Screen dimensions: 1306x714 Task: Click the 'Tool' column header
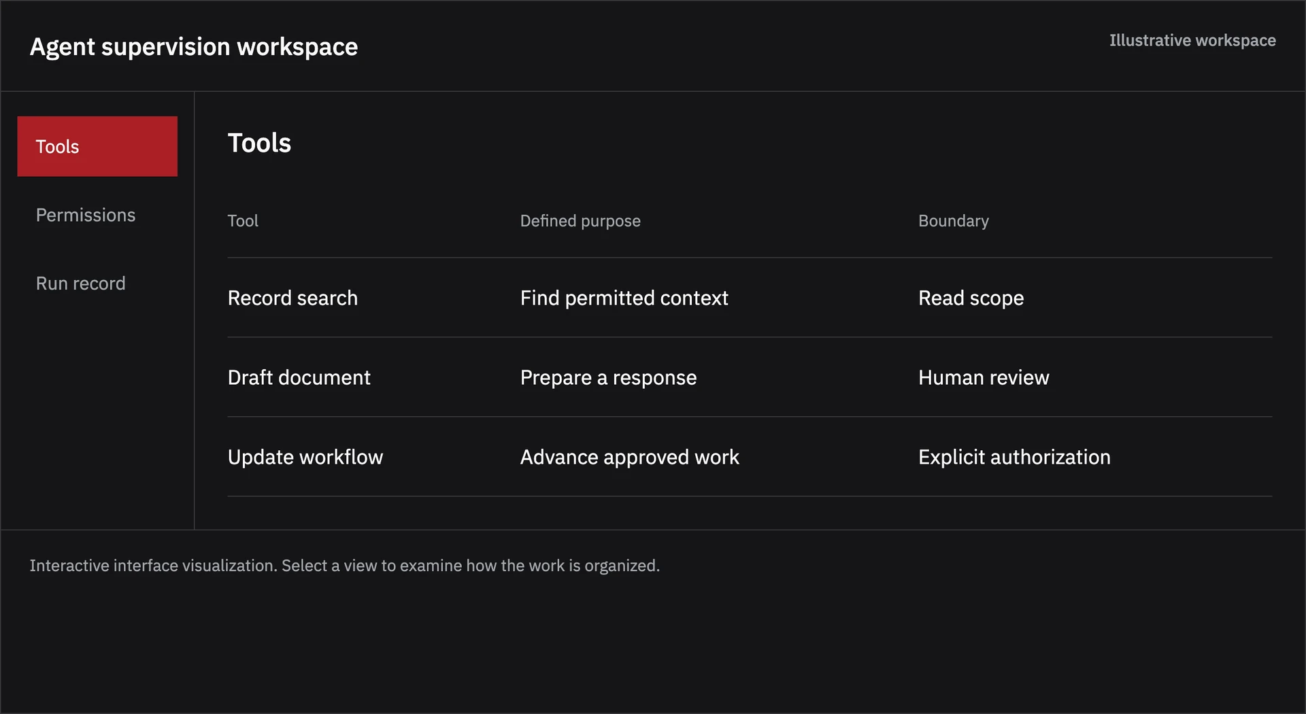pos(243,221)
